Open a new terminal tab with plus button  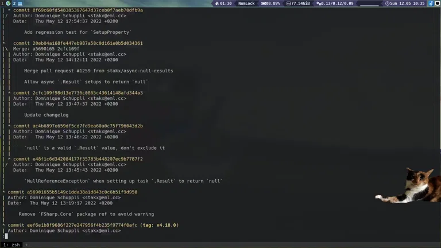[26, 245]
